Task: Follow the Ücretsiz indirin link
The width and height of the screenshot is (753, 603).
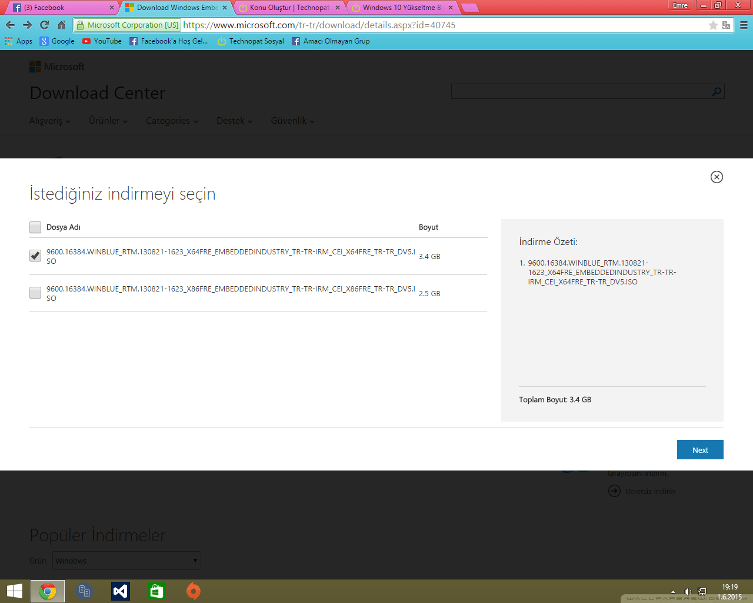Action: click(650, 491)
